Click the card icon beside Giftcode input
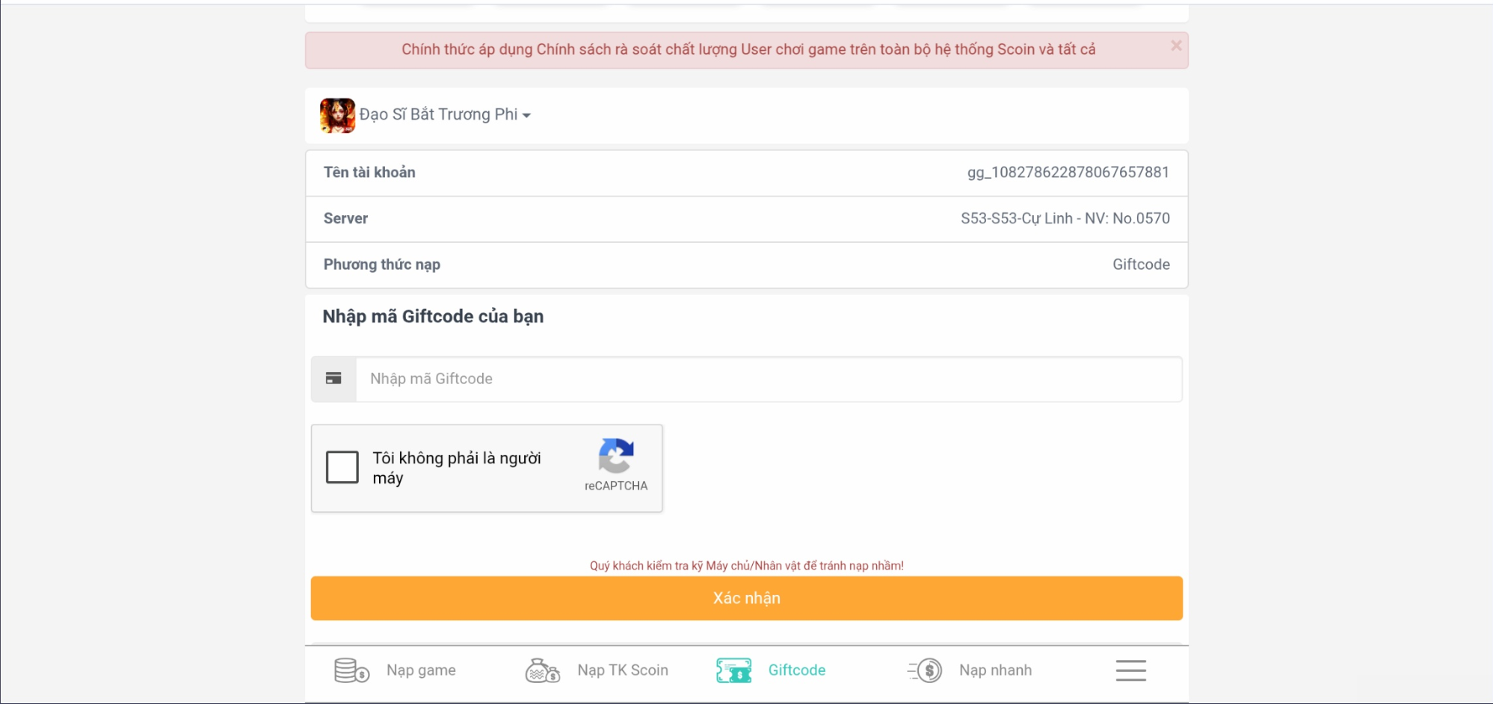This screenshot has height=704, width=1493. coord(333,379)
